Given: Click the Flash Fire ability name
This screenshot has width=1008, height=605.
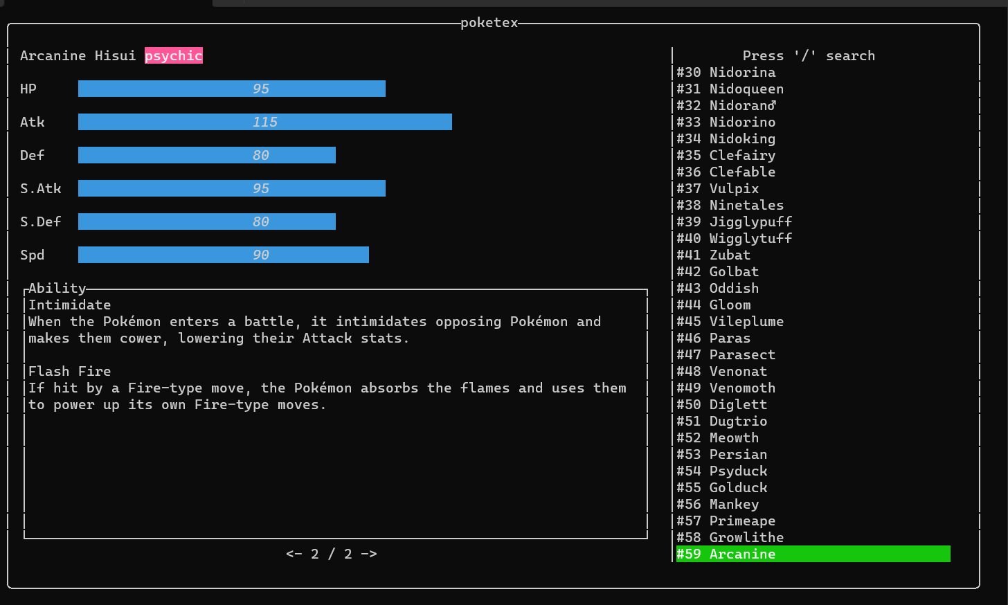Looking at the screenshot, I should tap(69, 371).
